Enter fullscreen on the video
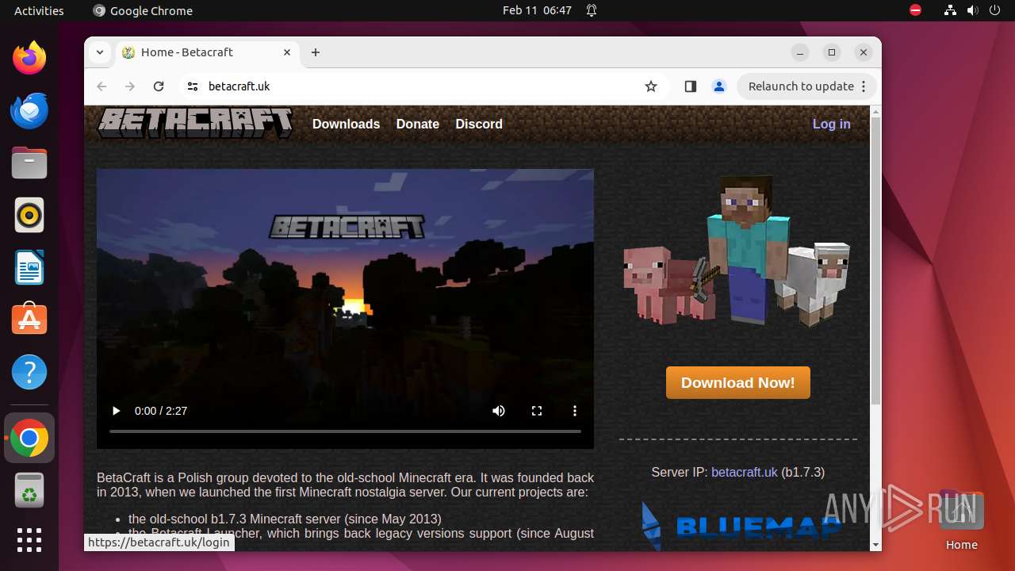Image resolution: width=1015 pixels, height=571 pixels. (537, 411)
